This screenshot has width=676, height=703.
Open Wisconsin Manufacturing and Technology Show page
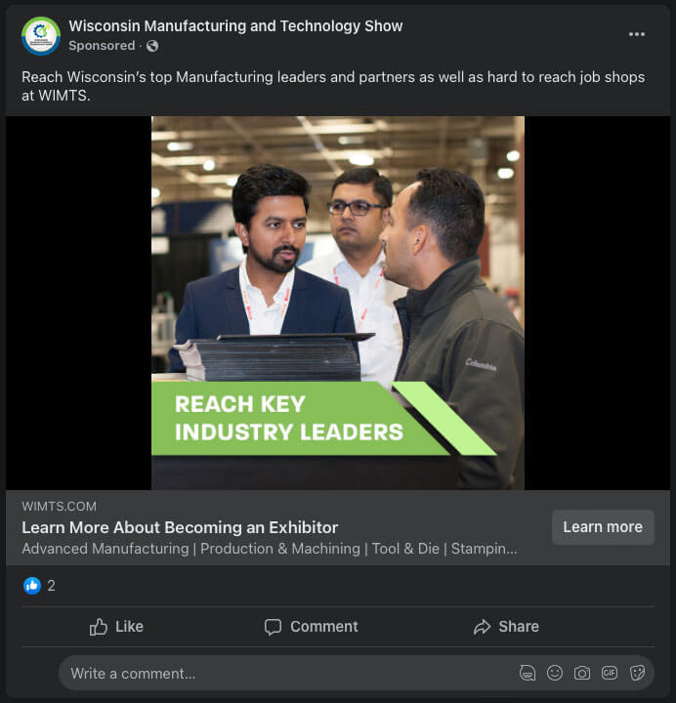pos(235,26)
